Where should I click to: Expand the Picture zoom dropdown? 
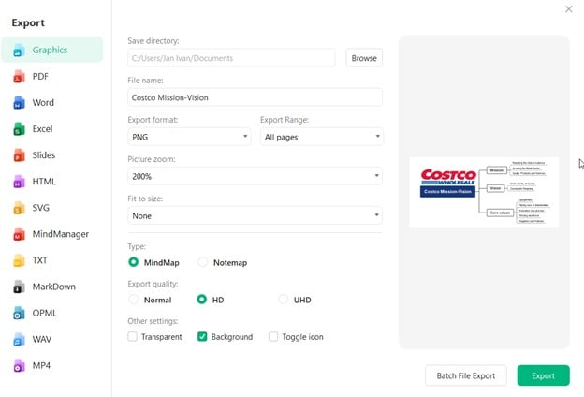[x=255, y=176]
